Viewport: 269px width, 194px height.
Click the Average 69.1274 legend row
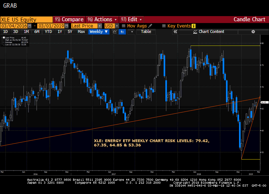click(x=15, y=42)
